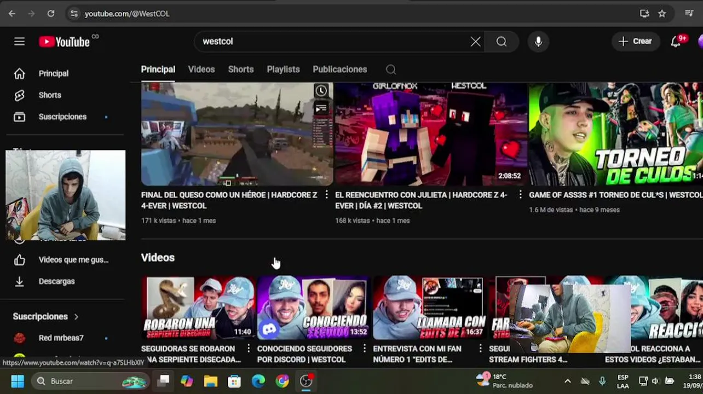Image resolution: width=703 pixels, height=394 pixels.
Task: Open the FINAL DEL QUESO video title
Action: click(x=229, y=200)
